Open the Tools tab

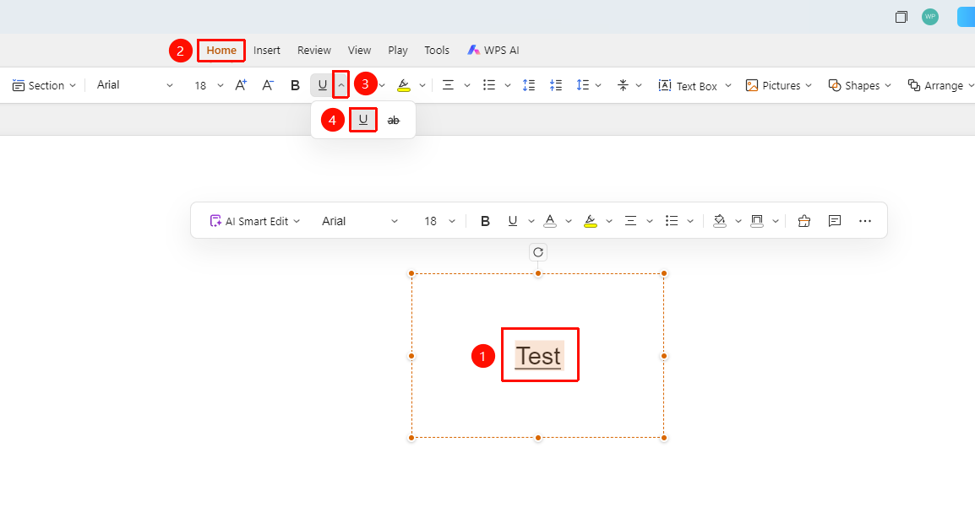click(x=437, y=51)
